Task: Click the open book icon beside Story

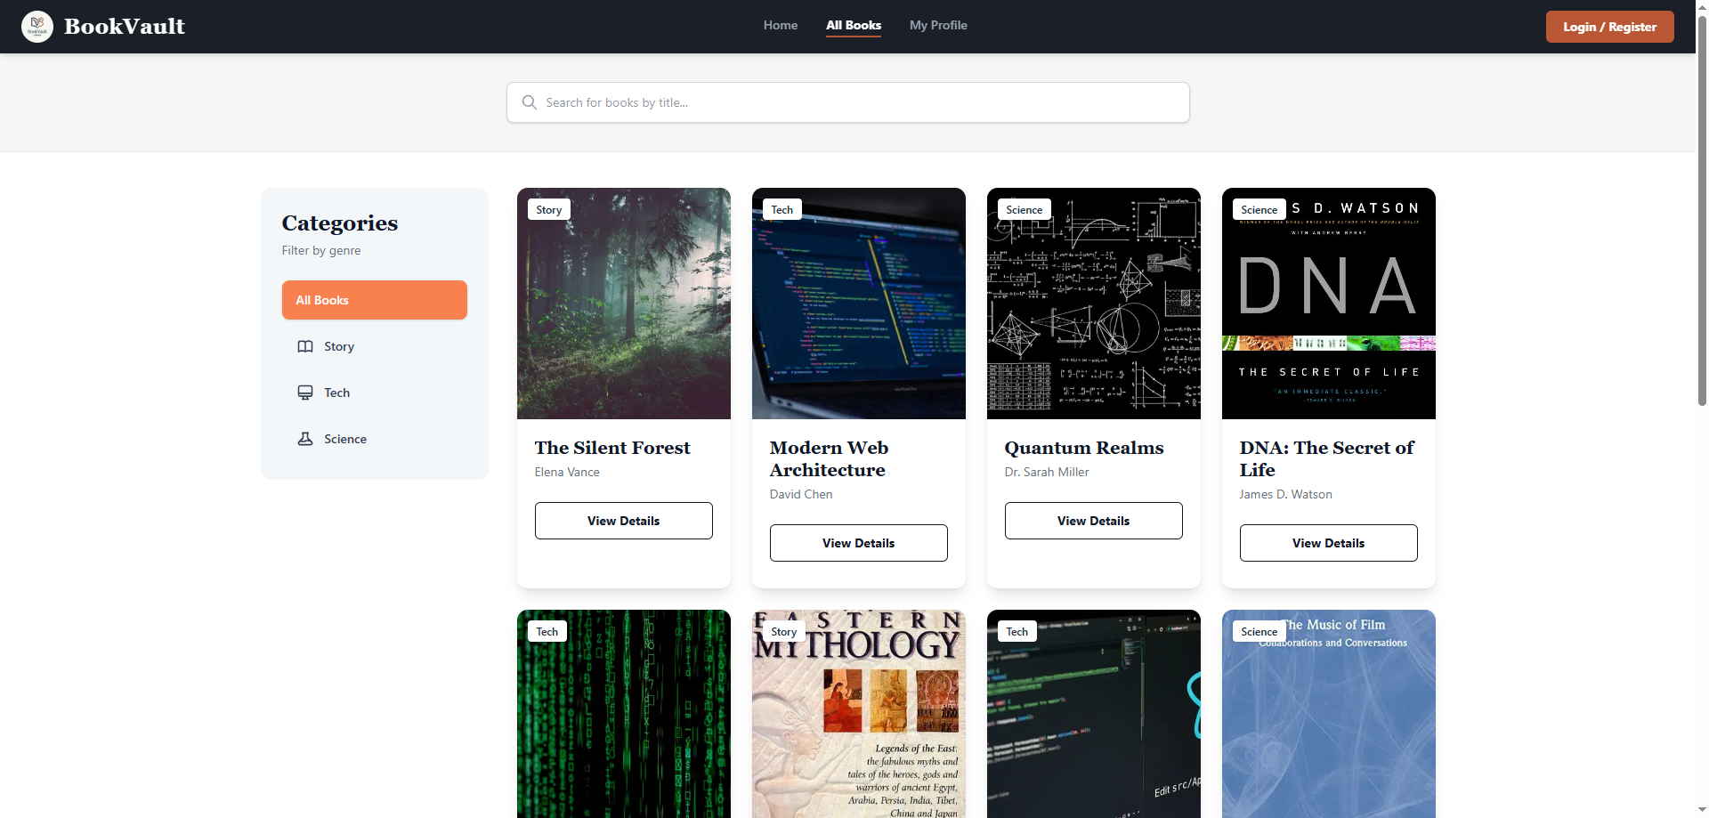Action: [x=305, y=346]
